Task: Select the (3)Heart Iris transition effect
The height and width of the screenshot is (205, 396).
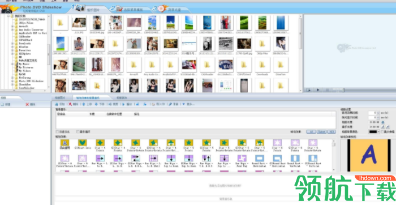Action: tap(83, 144)
